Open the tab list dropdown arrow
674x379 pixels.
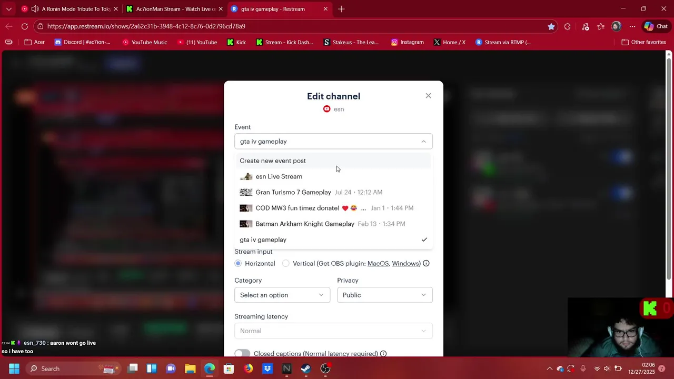8,9
